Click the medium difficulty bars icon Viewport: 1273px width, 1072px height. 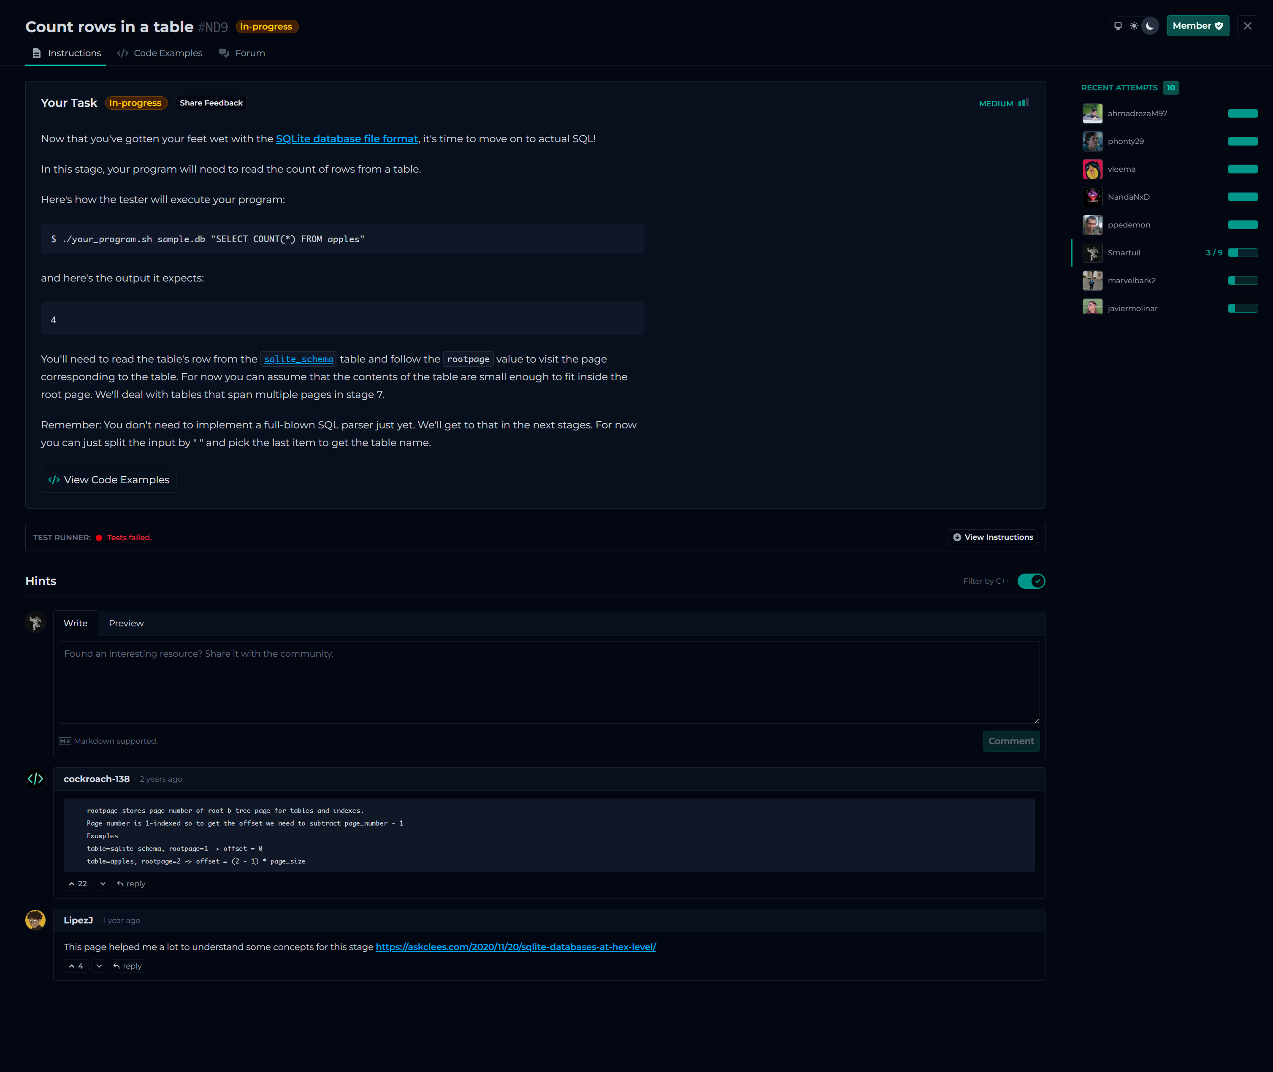(x=1024, y=103)
